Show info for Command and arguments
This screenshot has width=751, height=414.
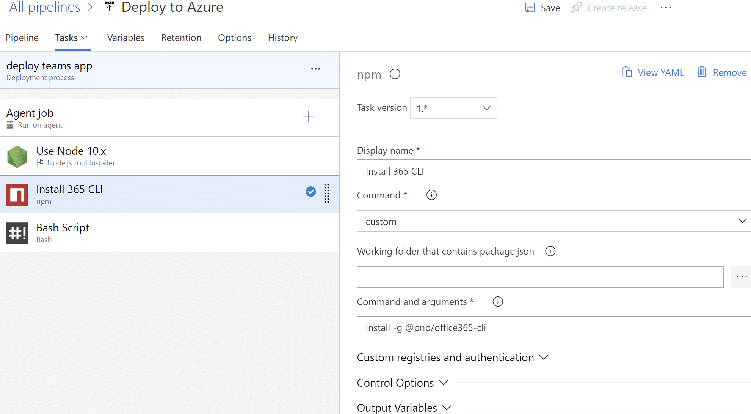[498, 302]
